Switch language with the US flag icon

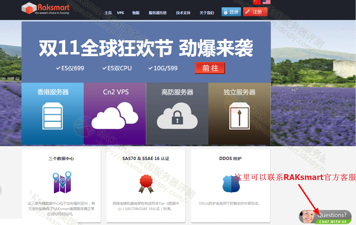pyautogui.click(x=266, y=2)
